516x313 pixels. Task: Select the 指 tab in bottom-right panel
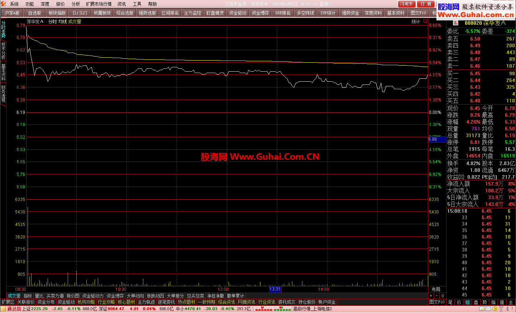click(493, 302)
